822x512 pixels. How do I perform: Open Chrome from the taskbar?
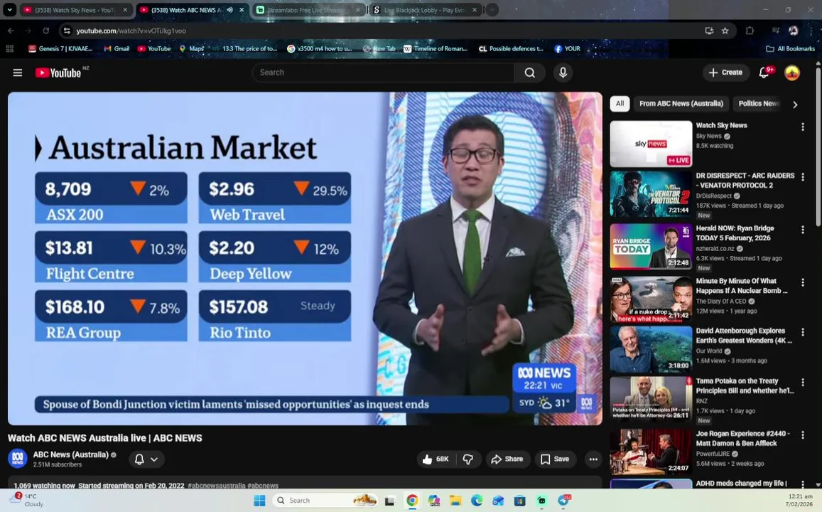(x=412, y=501)
